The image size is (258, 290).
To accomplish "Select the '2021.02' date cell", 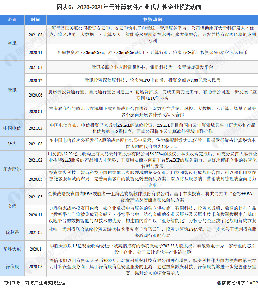I will (x=35, y=160).
